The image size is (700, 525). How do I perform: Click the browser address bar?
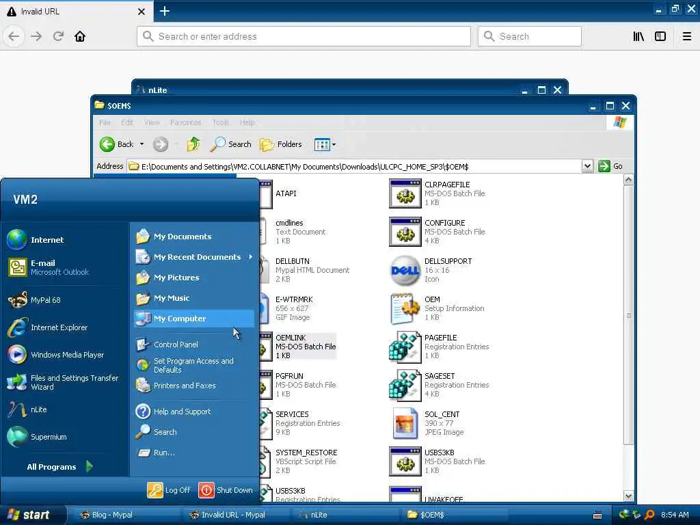tap(304, 36)
